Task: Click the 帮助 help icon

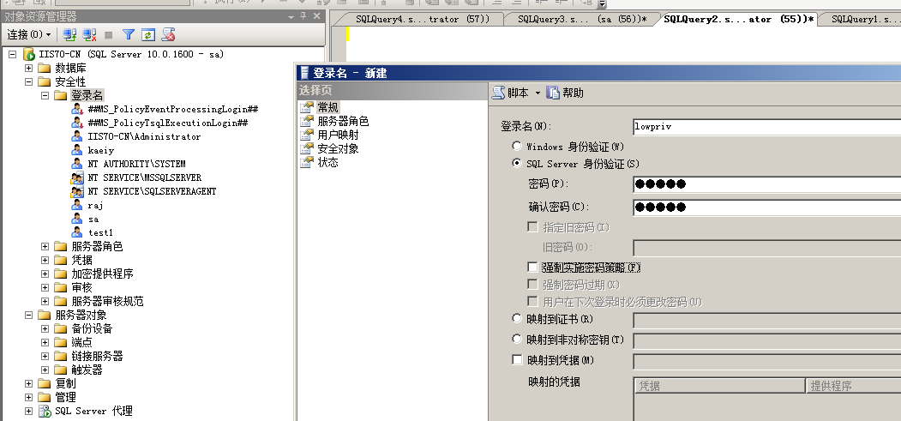Action: [553, 93]
